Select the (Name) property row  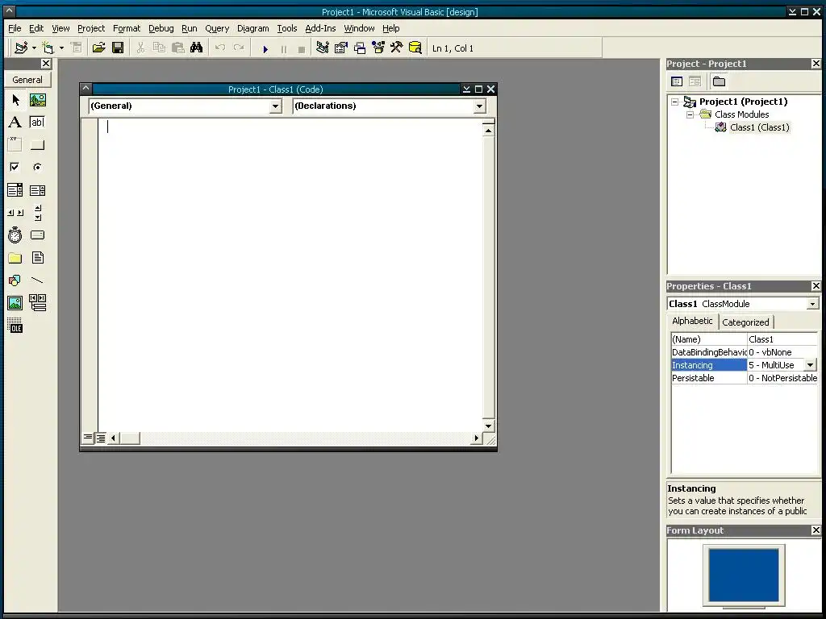click(x=745, y=339)
